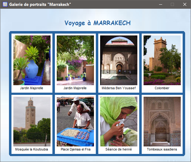Click the caption 'Médersa Ben Youssef'
The image size is (191, 162).
(x=119, y=88)
